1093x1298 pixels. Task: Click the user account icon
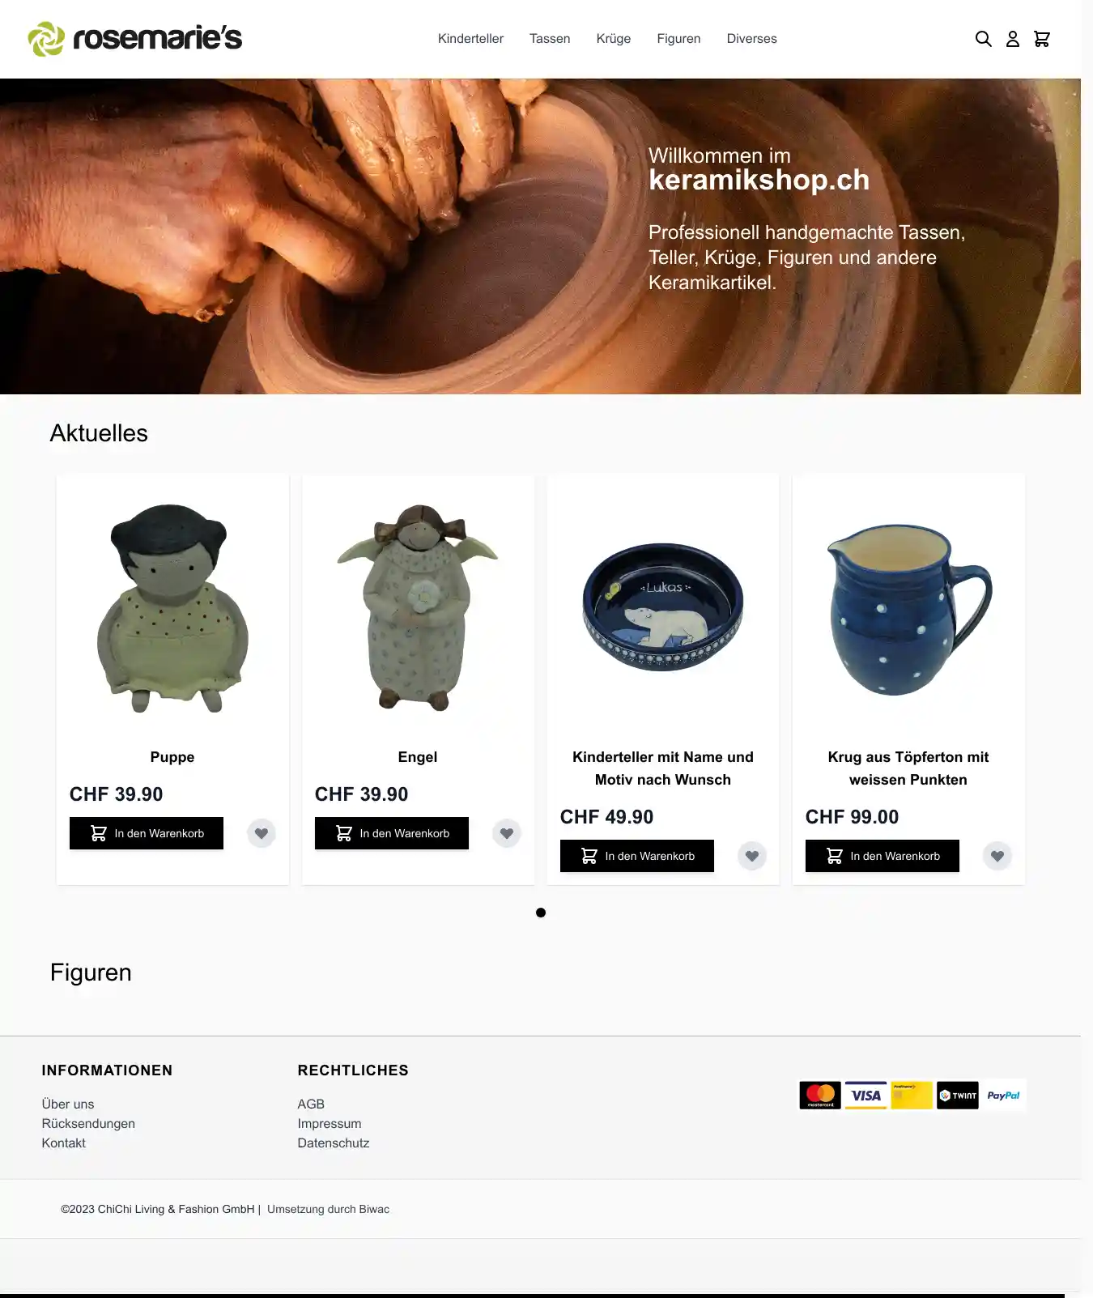(x=1012, y=39)
